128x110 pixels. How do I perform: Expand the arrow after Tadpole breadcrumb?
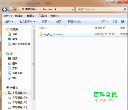(56, 9)
